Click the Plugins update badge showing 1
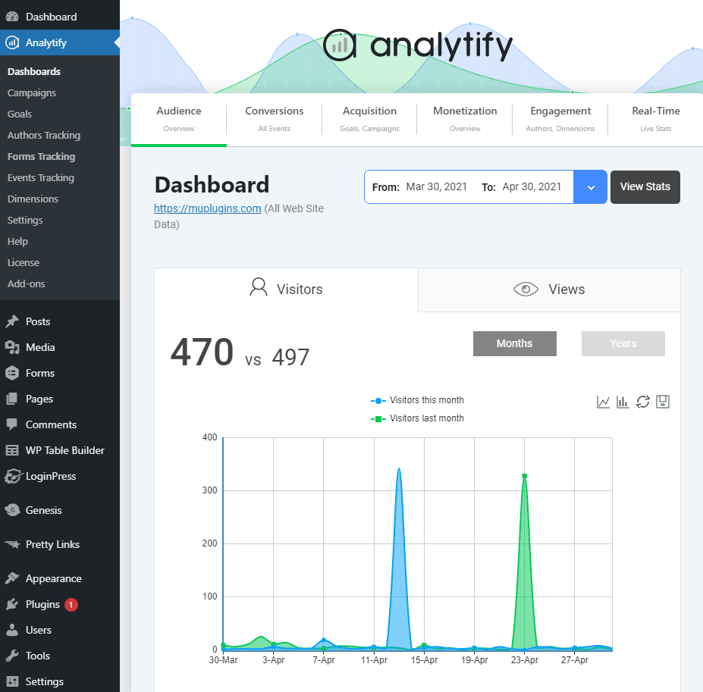The width and height of the screenshot is (703, 692). pos(71,605)
